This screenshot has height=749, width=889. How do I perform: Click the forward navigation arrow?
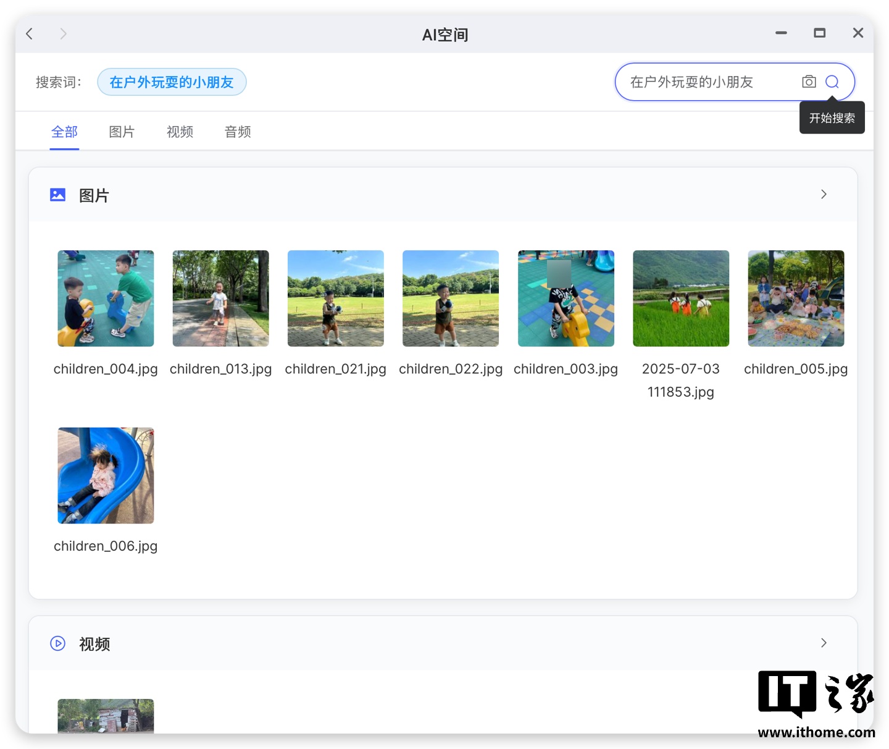[63, 34]
